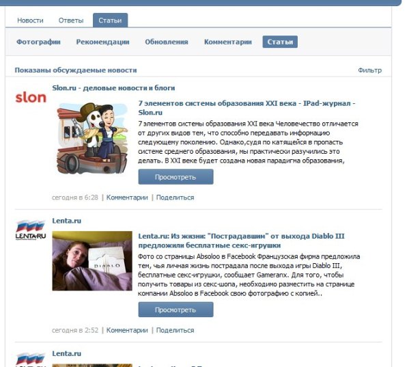The width and height of the screenshot is (409, 367).
Task: Select the top Статьи tab
Action: (x=110, y=20)
